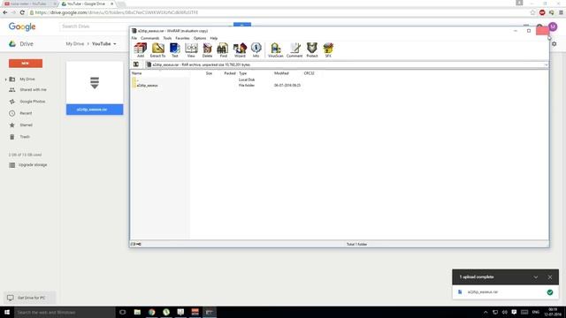Open the Favorites menu in WinRAR
The width and height of the screenshot is (566, 318).
pos(182,38)
